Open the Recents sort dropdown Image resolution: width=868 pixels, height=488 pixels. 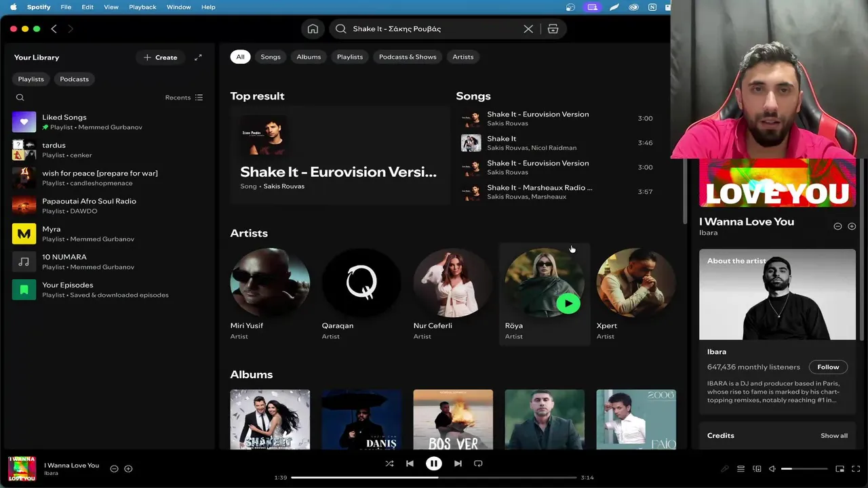coord(184,98)
